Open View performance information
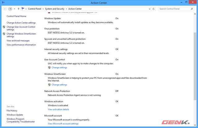The width and height of the screenshot is (198, 128). pos(21,45)
